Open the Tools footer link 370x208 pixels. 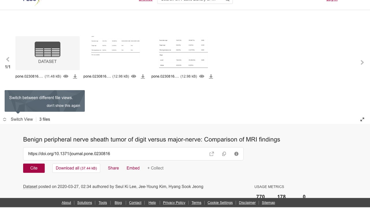pos(103,203)
